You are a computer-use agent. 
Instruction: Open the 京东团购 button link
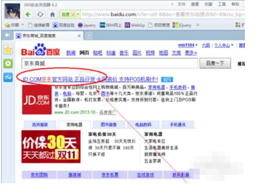coord(39,175)
